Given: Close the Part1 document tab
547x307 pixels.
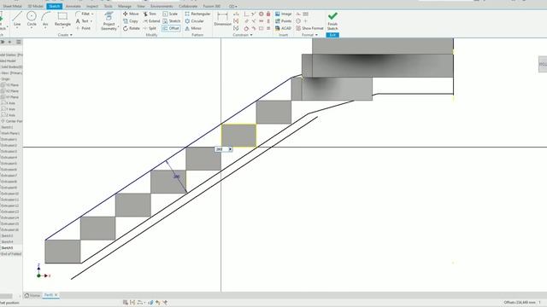Looking at the screenshot, I should (x=56, y=295).
